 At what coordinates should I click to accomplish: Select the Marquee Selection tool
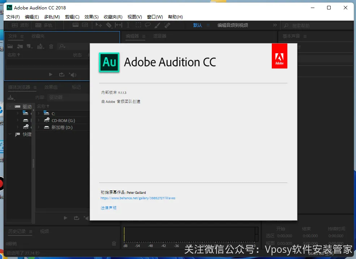point(138,25)
